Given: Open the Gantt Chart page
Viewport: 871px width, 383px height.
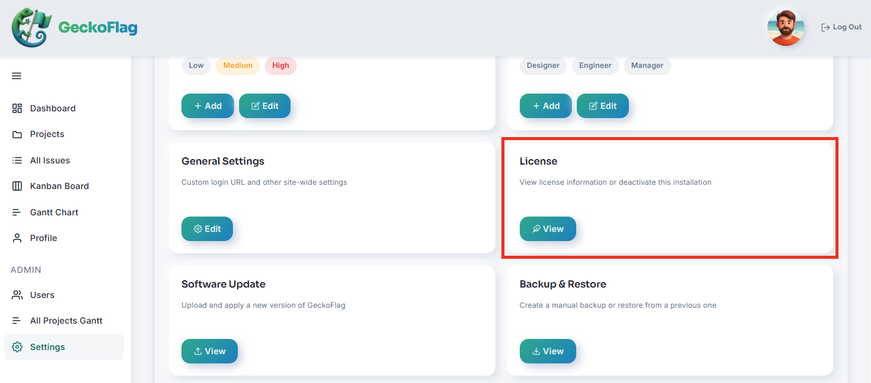Looking at the screenshot, I should point(64,212).
